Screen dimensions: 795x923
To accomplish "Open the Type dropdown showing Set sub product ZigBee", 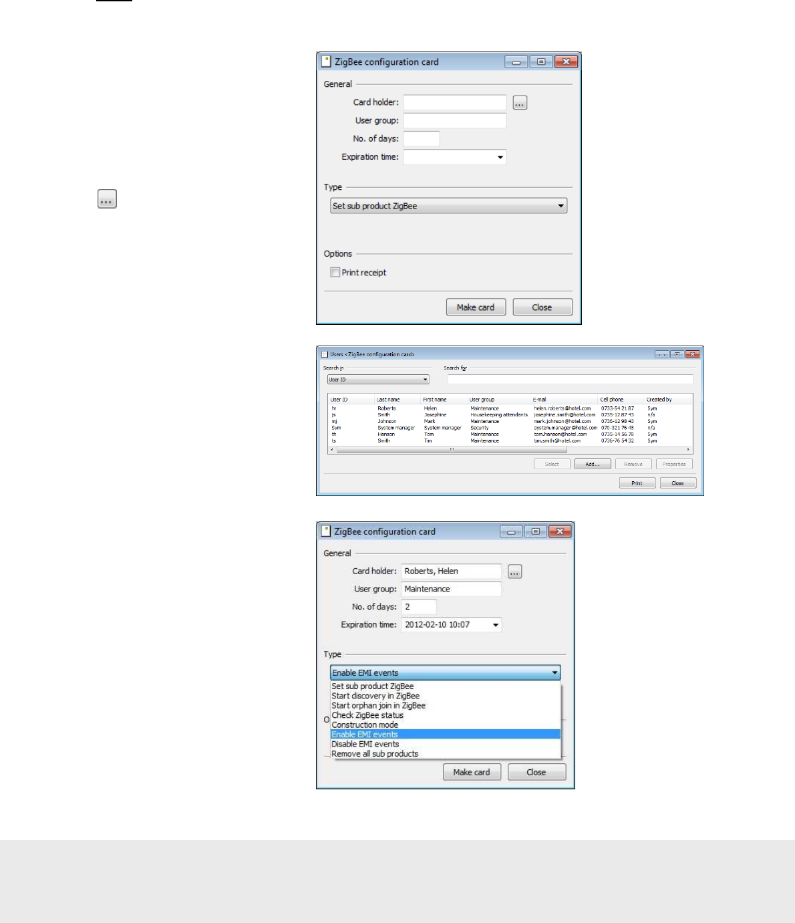I will [x=449, y=206].
